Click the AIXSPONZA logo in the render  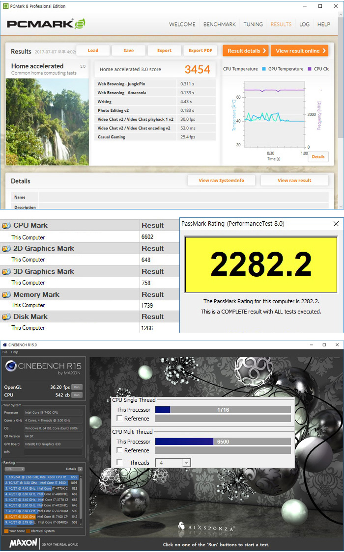pos(206,527)
